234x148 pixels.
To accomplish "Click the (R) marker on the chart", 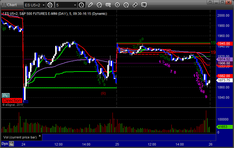I will click(103, 93).
